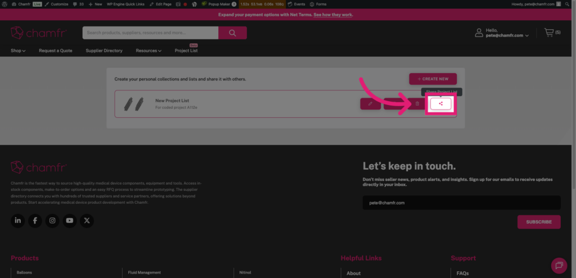Open Forms in the admin bar
The width and height of the screenshot is (576, 278).
coord(318,4)
